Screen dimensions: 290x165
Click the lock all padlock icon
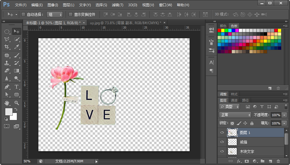(252, 123)
